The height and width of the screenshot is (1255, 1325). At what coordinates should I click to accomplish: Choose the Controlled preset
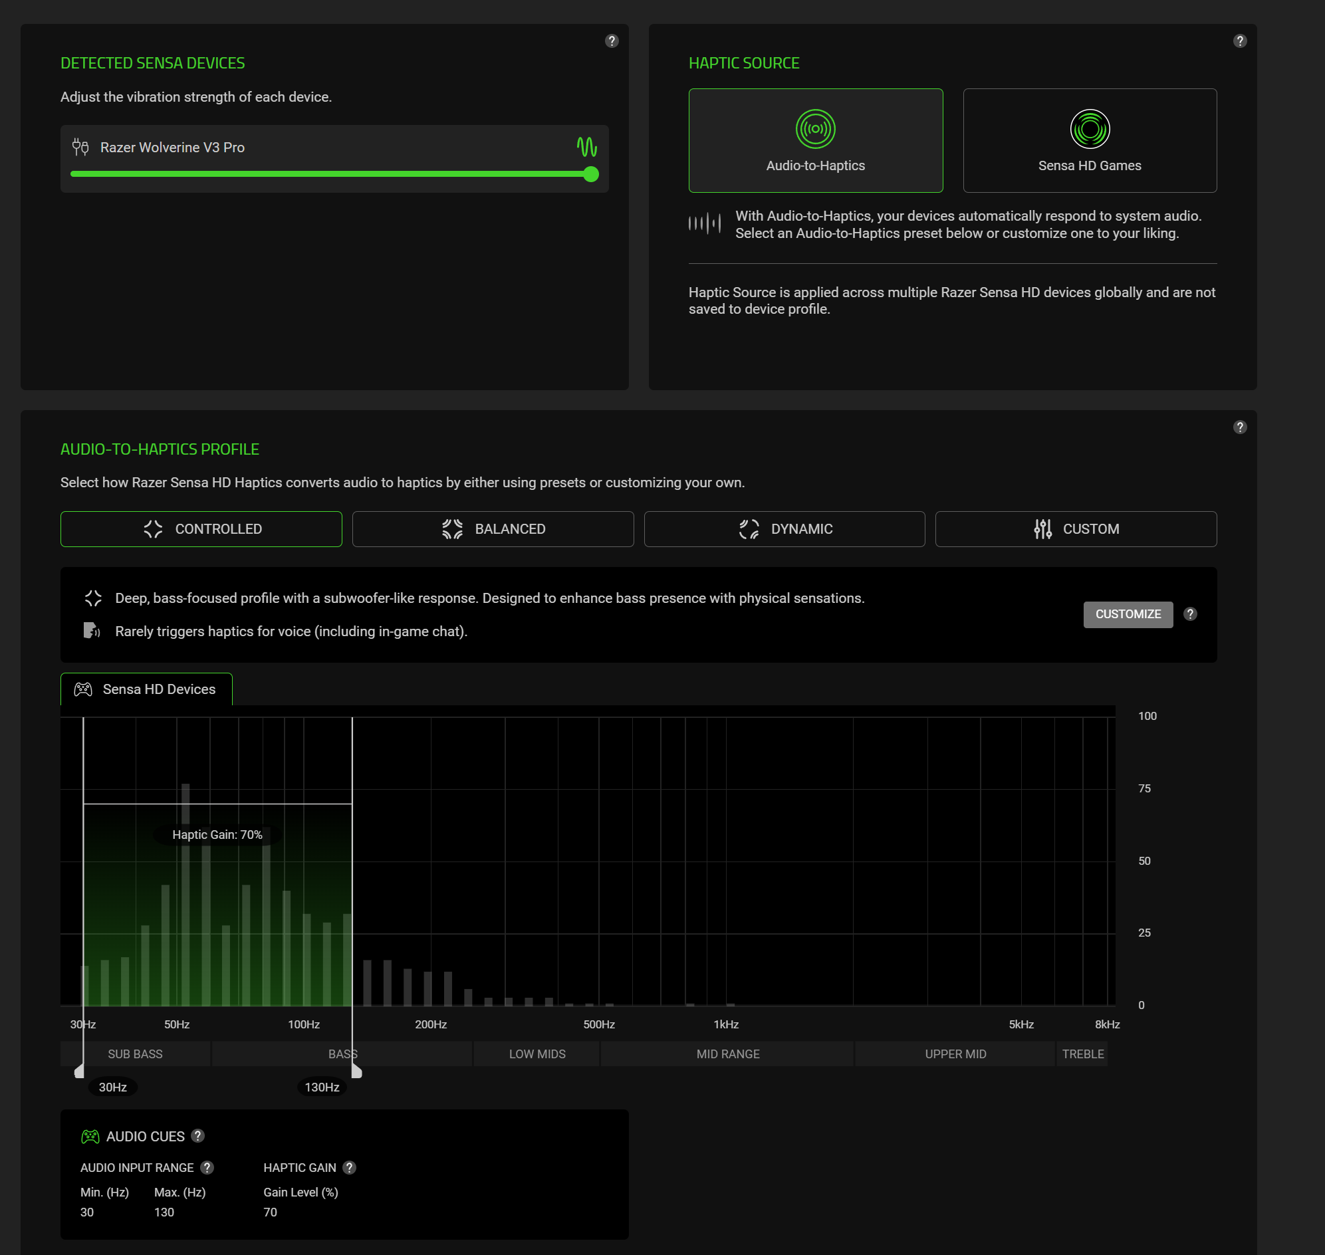201,529
